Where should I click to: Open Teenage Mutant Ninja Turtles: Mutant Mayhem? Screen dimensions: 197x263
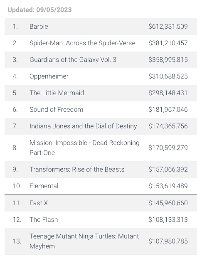[x=84, y=241]
